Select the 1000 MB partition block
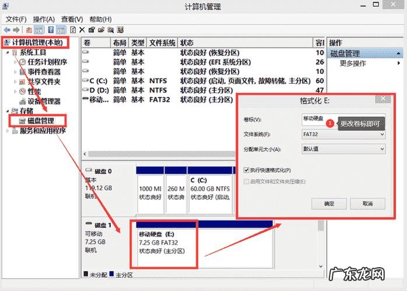 tap(150, 190)
